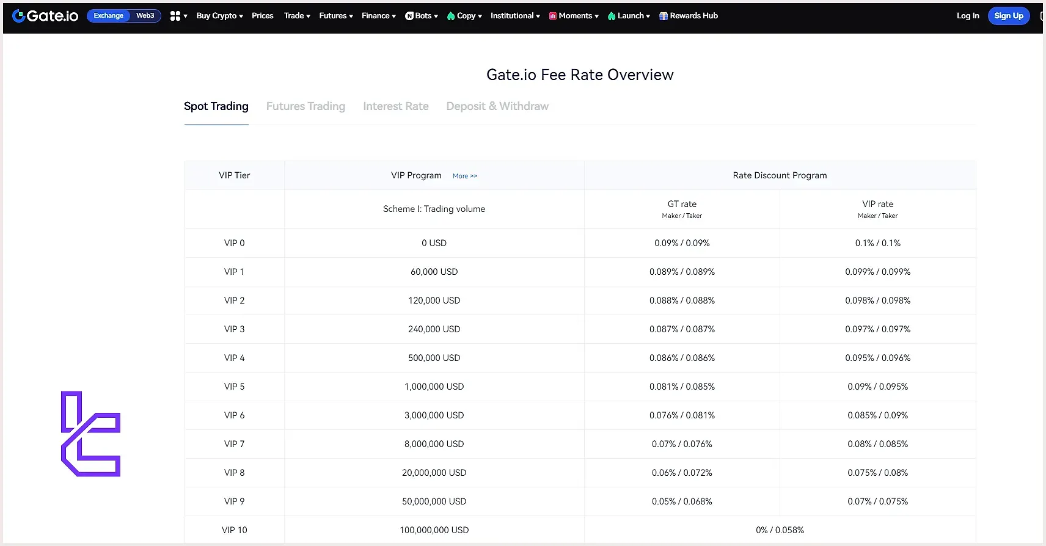Screen dimensions: 1046x546
Task: Open the Finance dropdown menu
Action: (378, 16)
